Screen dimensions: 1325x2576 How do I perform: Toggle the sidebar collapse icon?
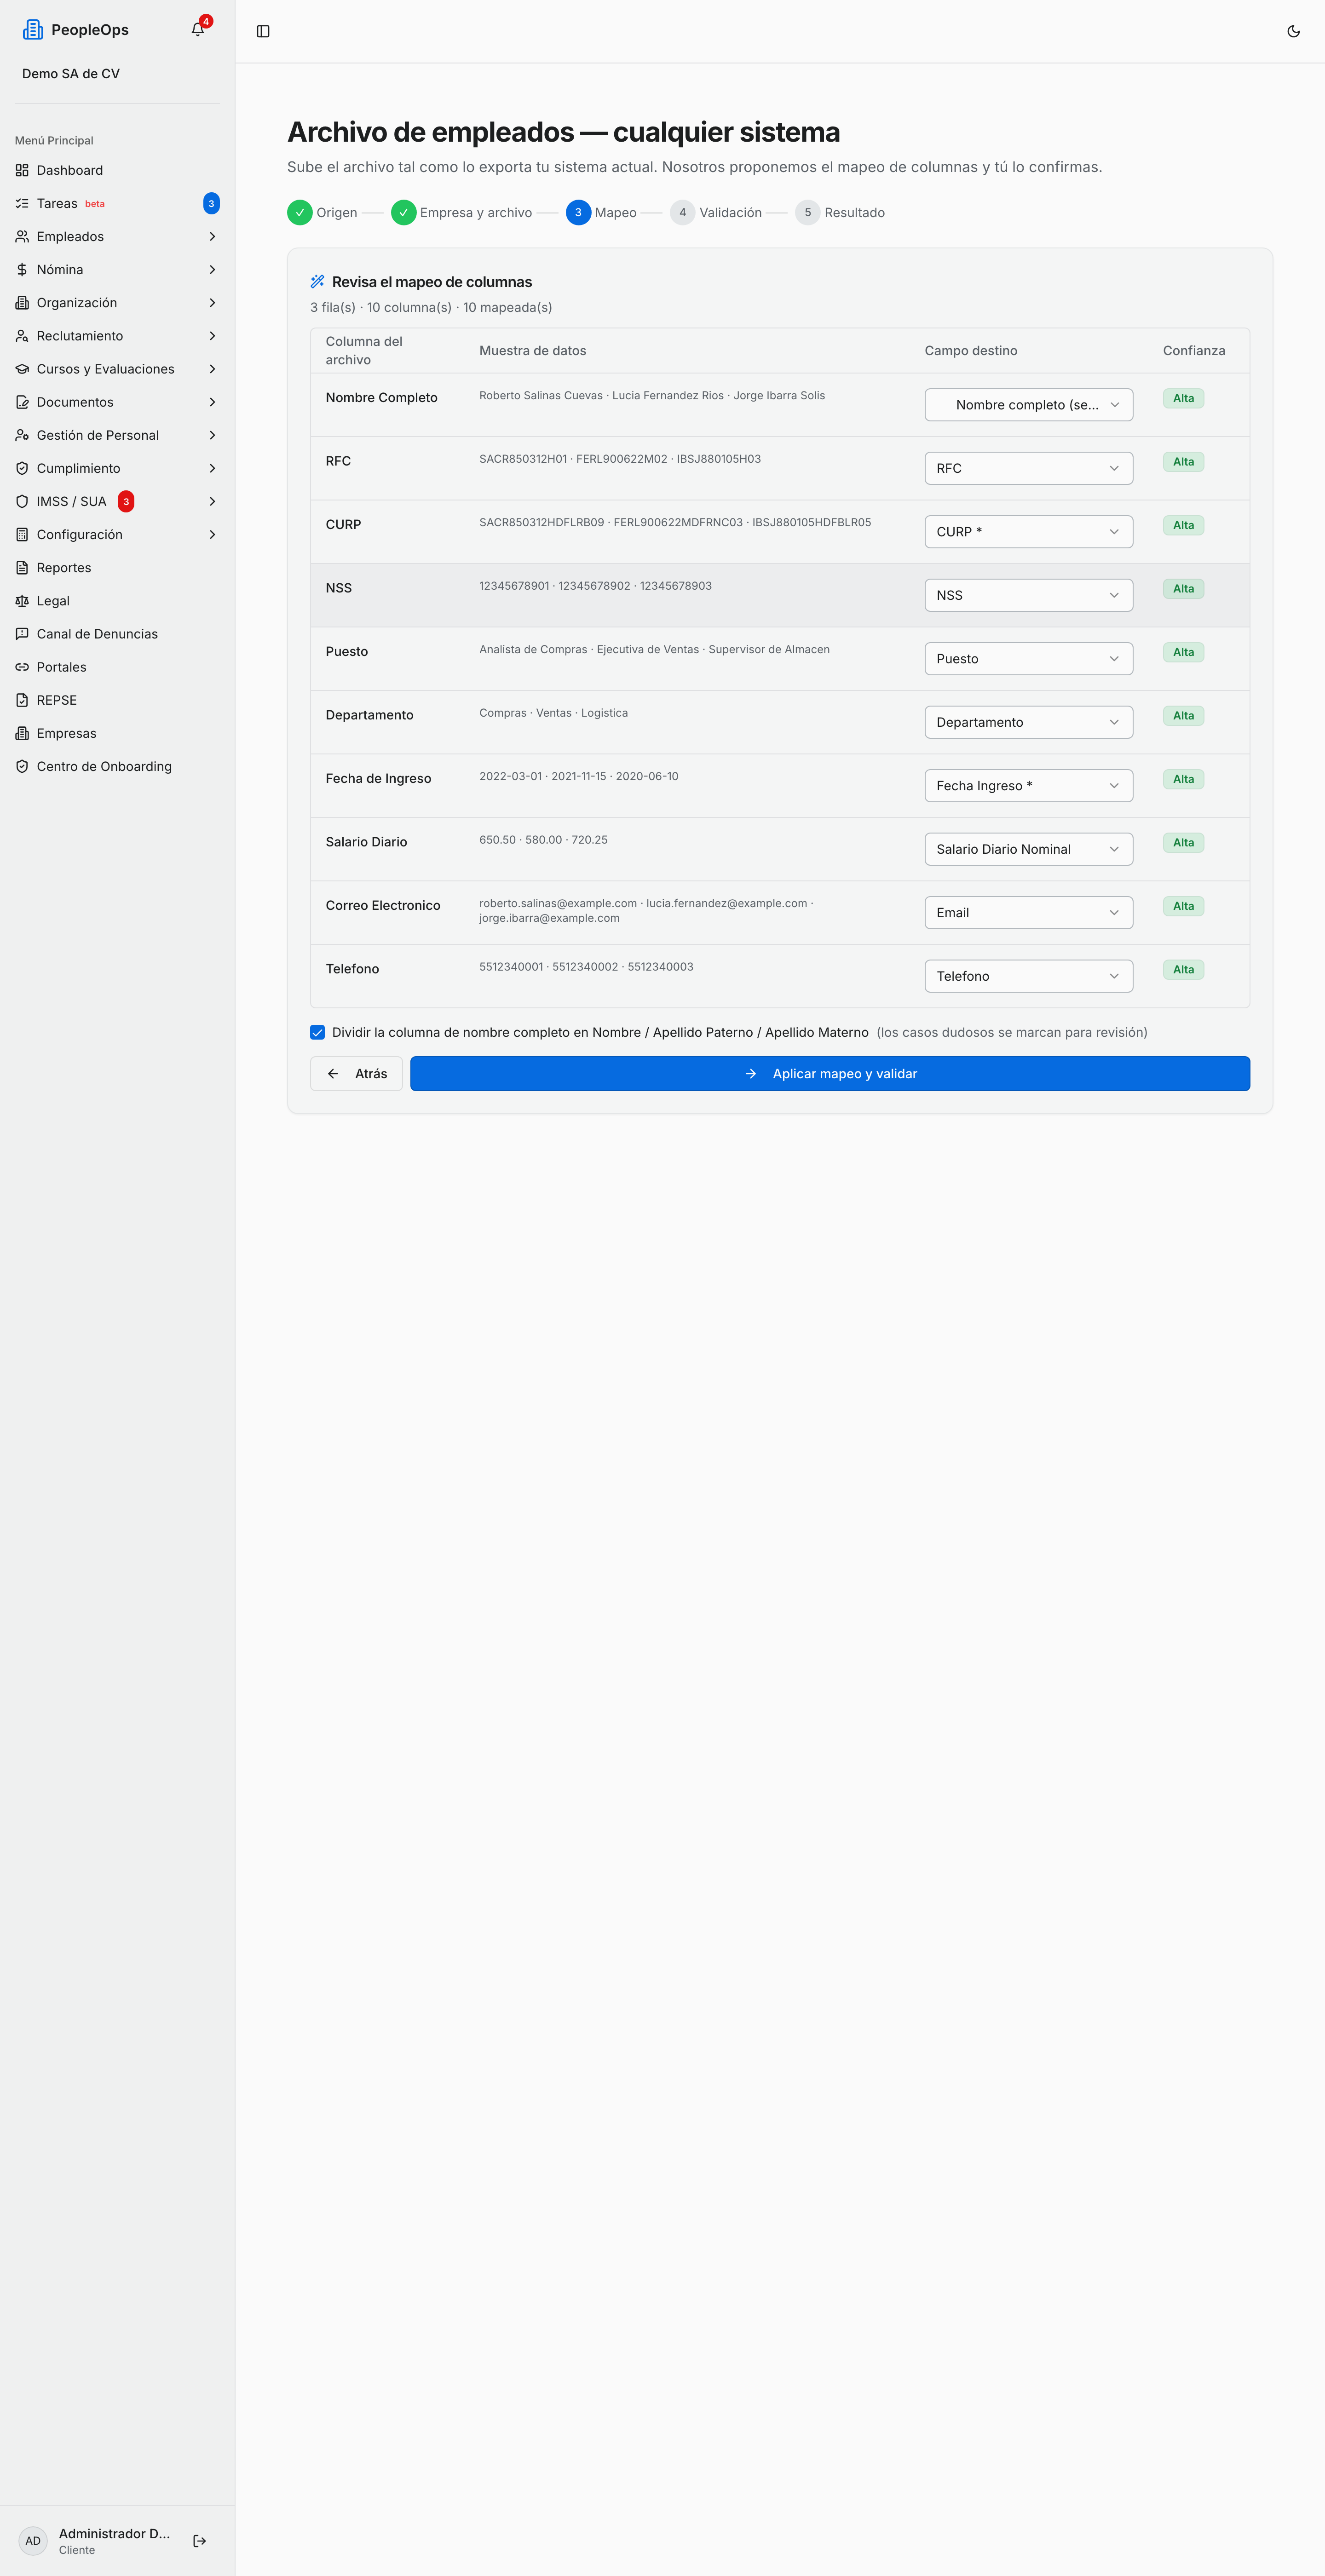click(x=263, y=31)
